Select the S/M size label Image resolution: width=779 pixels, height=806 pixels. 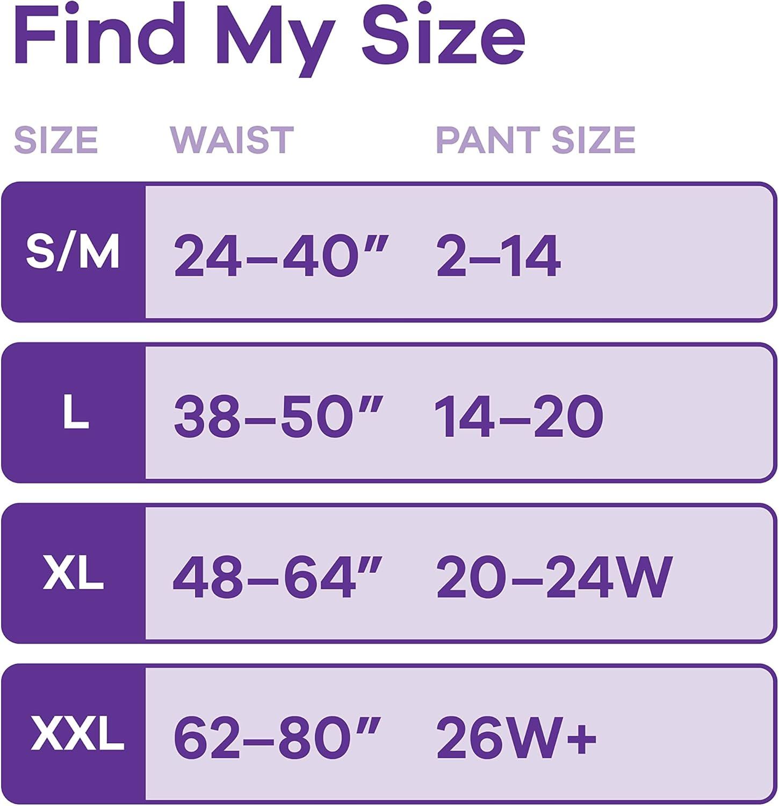click(x=73, y=253)
